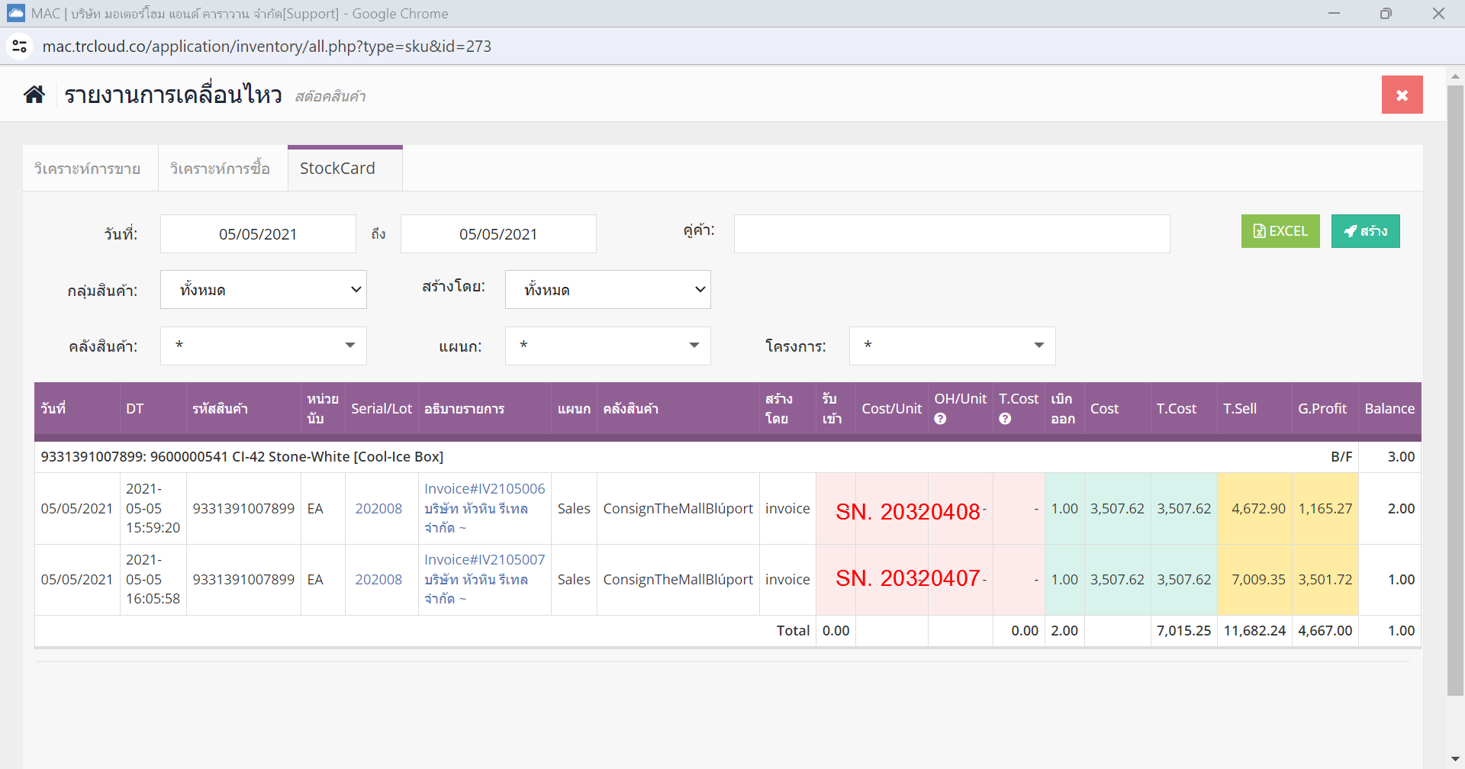The width and height of the screenshot is (1465, 769).
Task: Click T.Sell value 4,672.90
Action: click(x=1258, y=509)
